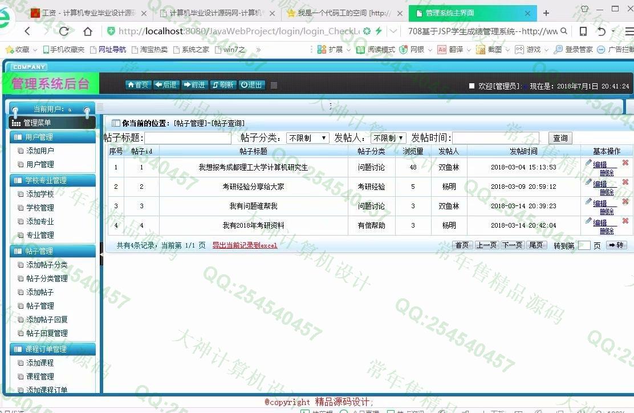The width and height of the screenshot is (634, 413).
Task: Reload the page with browser refresh icon
Action: tap(64, 31)
